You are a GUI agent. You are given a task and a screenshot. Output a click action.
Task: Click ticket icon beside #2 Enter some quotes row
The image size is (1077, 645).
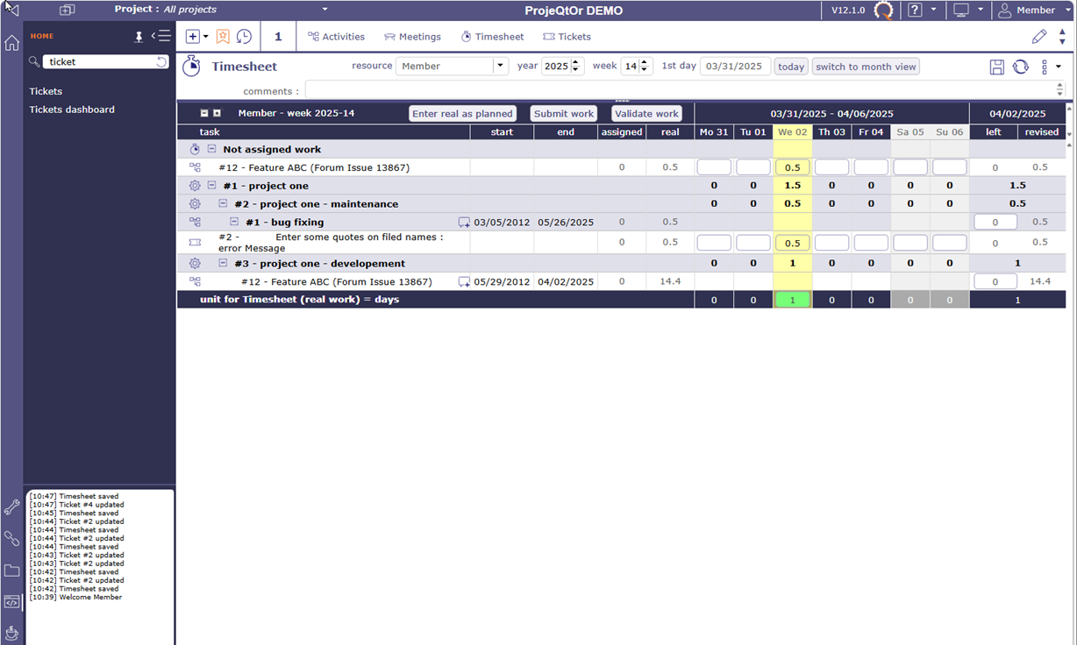point(195,242)
